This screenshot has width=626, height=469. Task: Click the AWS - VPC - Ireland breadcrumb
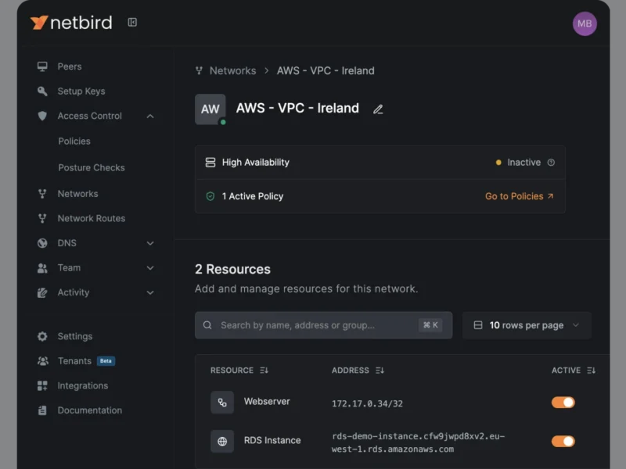(x=326, y=70)
